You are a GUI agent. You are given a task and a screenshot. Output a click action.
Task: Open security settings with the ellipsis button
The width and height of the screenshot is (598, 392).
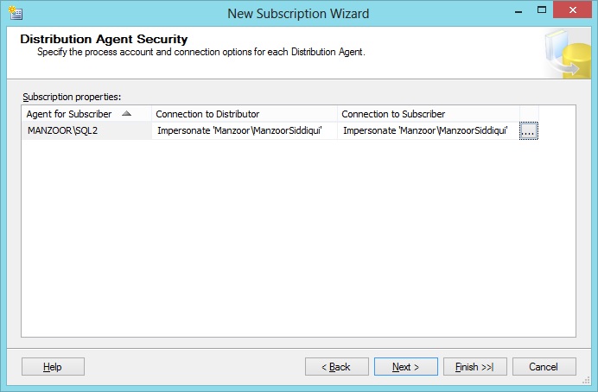click(529, 130)
